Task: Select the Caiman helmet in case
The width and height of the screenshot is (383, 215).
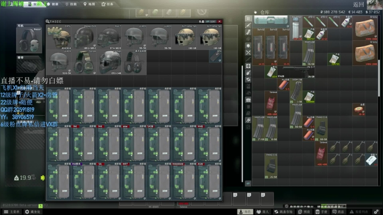Action: pos(109,62)
